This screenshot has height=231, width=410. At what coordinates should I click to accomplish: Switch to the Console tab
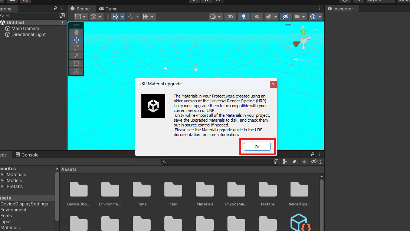[x=27, y=155]
